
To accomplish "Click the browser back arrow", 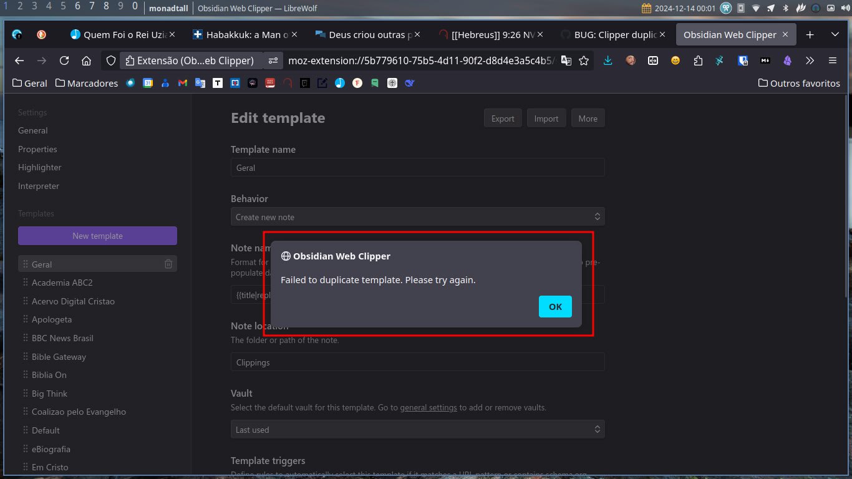I will (x=19, y=60).
